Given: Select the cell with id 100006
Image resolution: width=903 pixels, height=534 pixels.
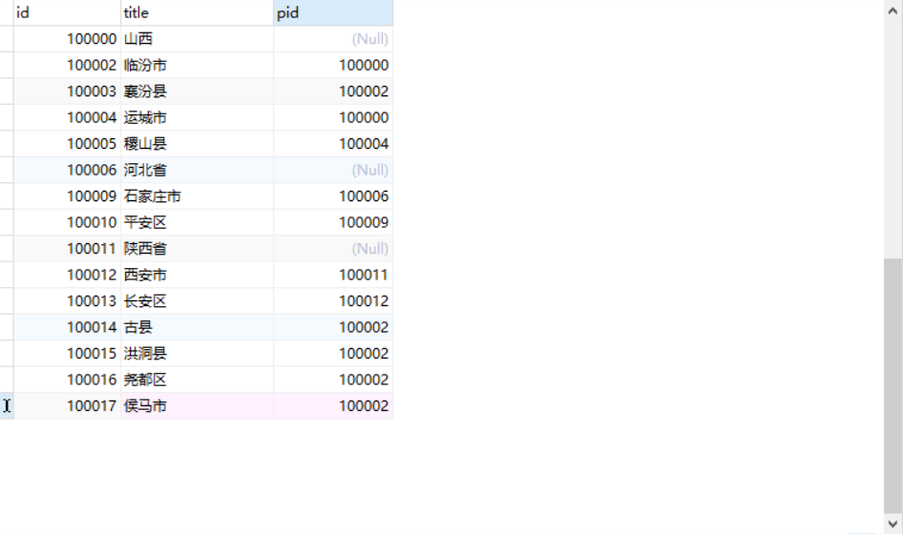Looking at the screenshot, I should tap(67, 171).
